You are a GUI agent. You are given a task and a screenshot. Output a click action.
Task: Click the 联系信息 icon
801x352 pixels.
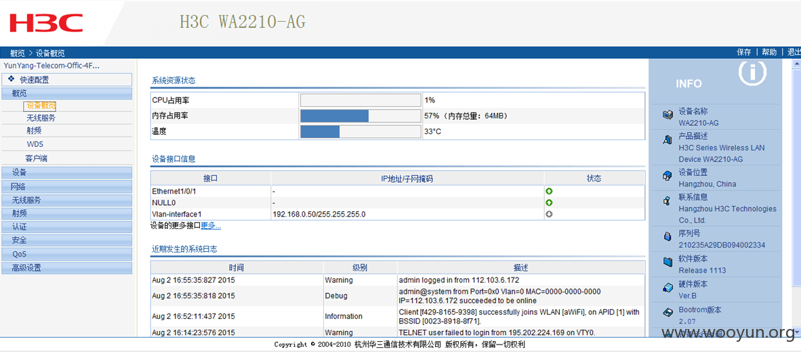(667, 201)
